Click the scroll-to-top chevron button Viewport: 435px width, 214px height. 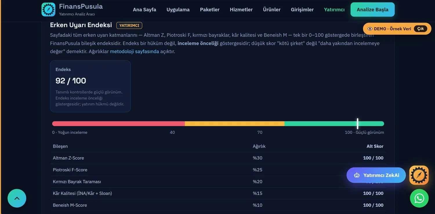click(x=17, y=198)
